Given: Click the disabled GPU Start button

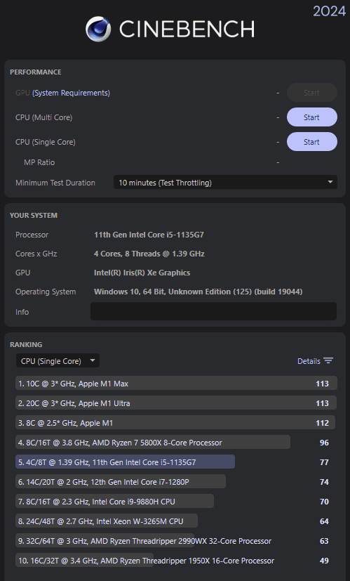Looking at the screenshot, I should (x=312, y=93).
